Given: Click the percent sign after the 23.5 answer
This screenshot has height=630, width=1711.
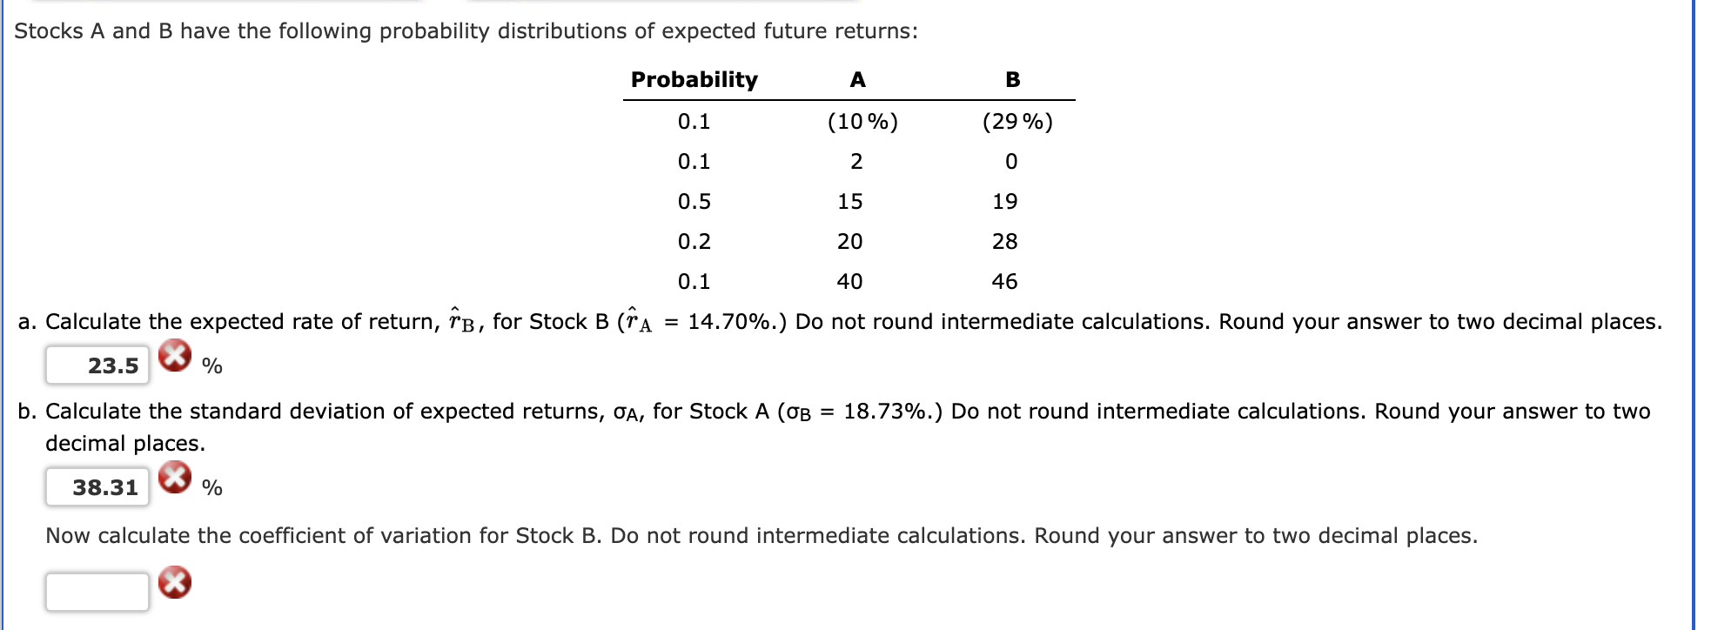Looking at the screenshot, I should pyautogui.click(x=213, y=367).
